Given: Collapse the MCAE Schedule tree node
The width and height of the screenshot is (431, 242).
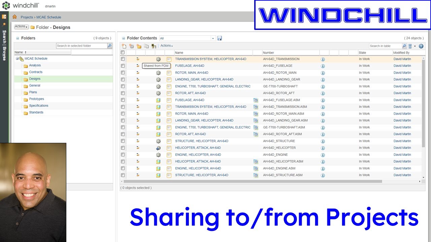Looking at the screenshot, I should point(17,59).
